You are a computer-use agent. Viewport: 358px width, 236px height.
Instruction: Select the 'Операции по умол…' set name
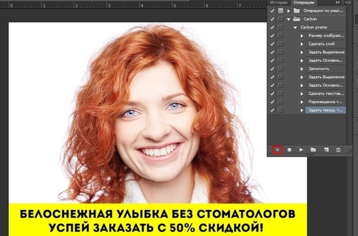pos(323,11)
